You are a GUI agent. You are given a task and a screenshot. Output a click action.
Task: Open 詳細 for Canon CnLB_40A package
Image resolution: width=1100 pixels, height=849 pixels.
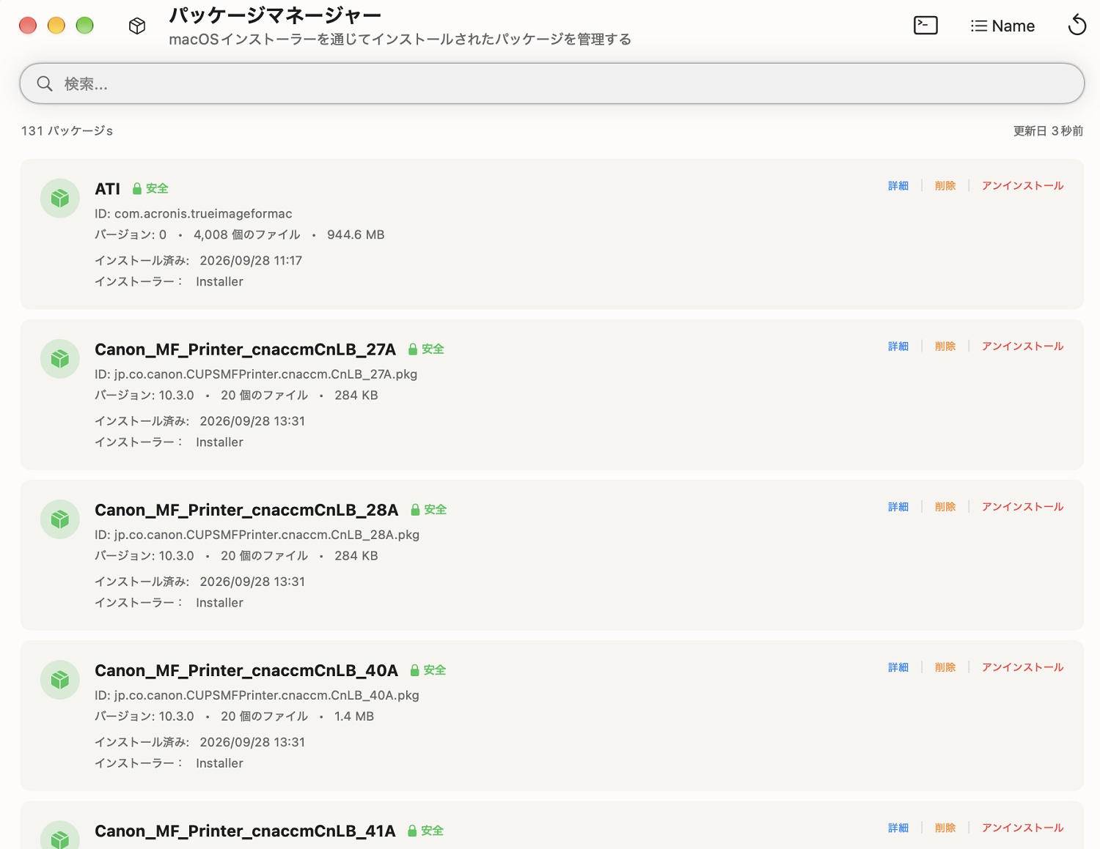898,667
